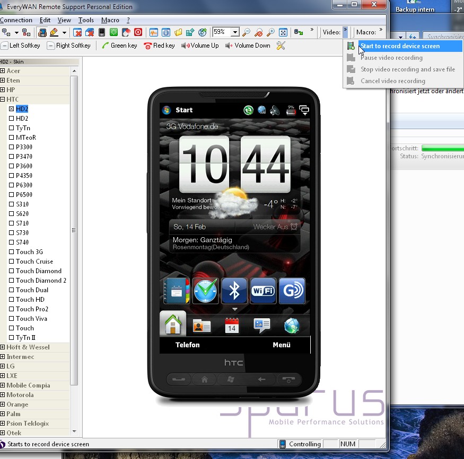
Task: Select the pencil drawing tool icon
Action: pyautogui.click(x=54, y=32)
